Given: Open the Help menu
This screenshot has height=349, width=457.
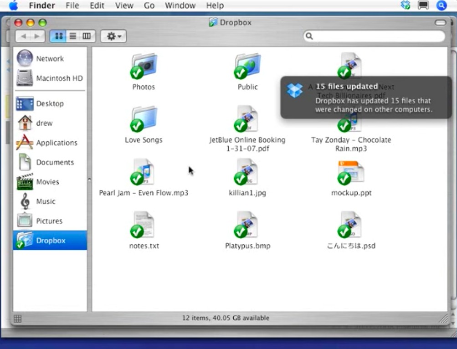Looking at the screenshot, I should [215, 5].
